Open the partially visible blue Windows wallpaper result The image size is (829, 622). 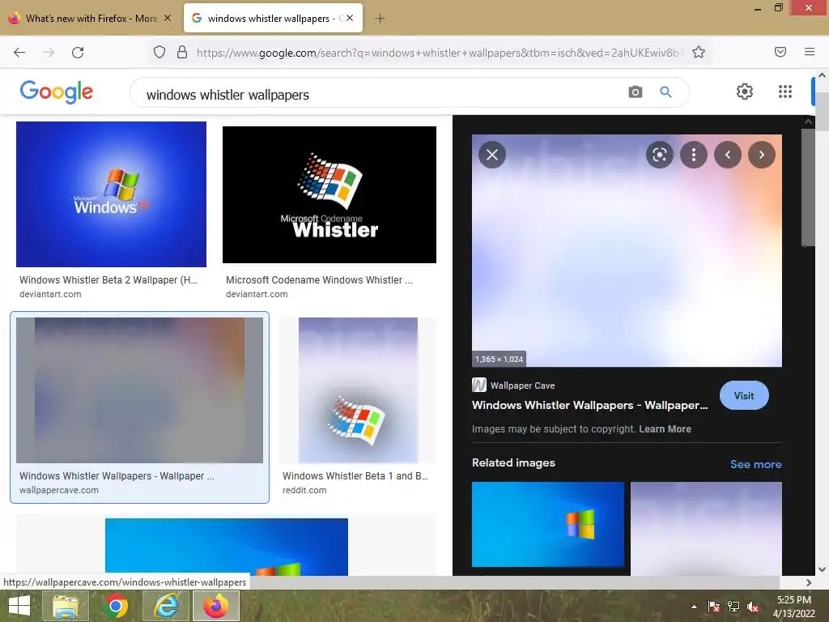tap(227, 547)
